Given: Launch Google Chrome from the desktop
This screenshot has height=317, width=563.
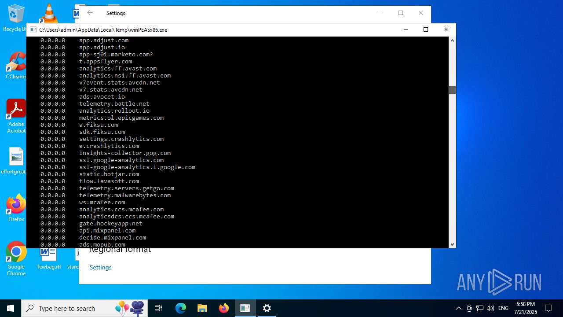Looking at the screenshot, I should pyautogui.click(x=16, y=259).
